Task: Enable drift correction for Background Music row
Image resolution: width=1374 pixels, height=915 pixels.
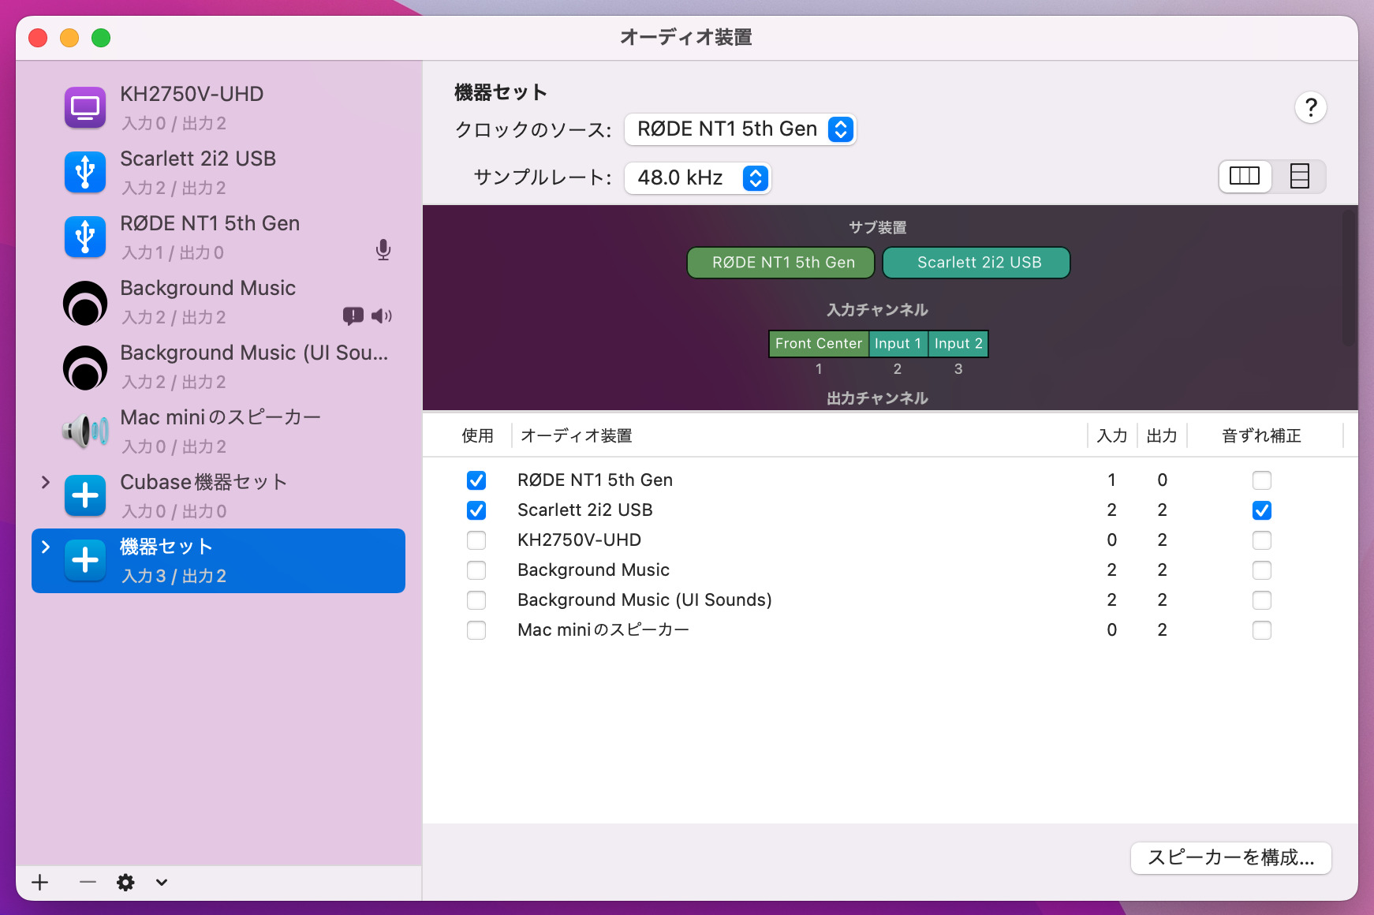Action: [1262, 570]
